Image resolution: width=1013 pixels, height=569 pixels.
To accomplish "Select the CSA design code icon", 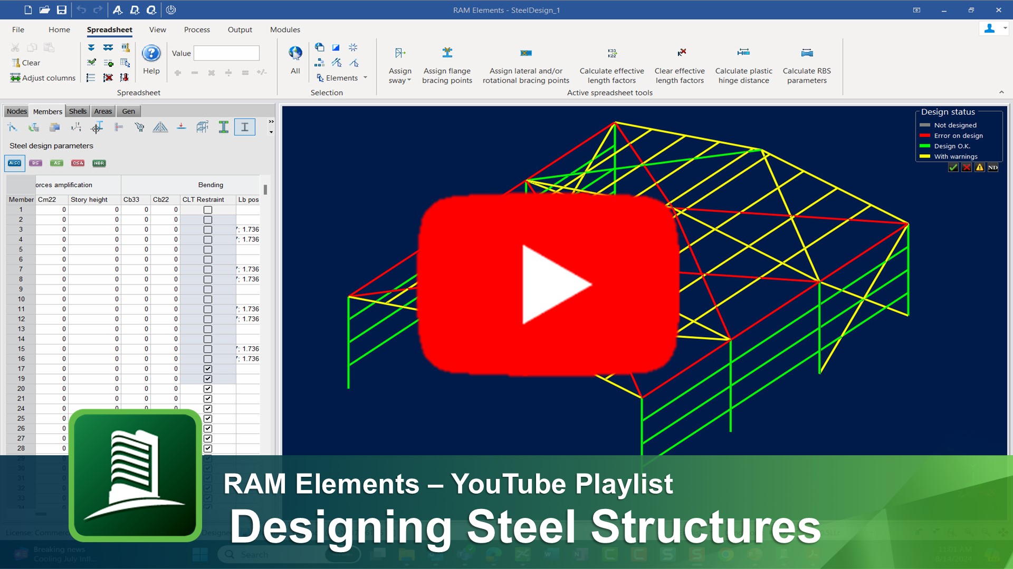I will [78, 163].
